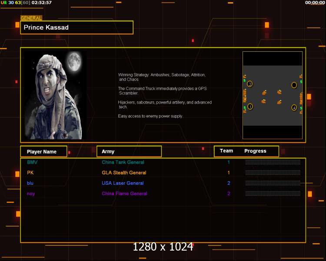Click team number 1 in PK's row
The width and height of the screenshot is (326, 261).
(229, 173)
